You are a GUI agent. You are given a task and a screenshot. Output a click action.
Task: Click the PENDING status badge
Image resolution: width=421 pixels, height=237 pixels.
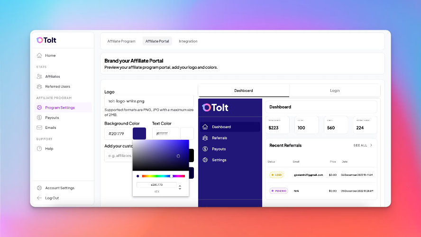279,191
